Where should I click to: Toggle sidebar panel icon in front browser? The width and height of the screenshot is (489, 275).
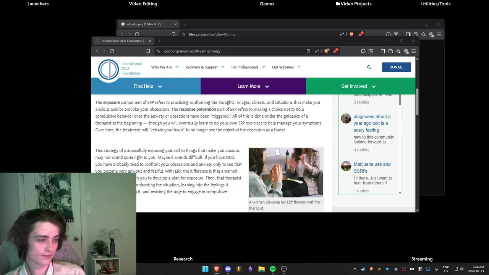point(383,51)
